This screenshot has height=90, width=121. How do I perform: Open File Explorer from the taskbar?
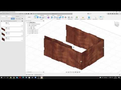[11, 77]
